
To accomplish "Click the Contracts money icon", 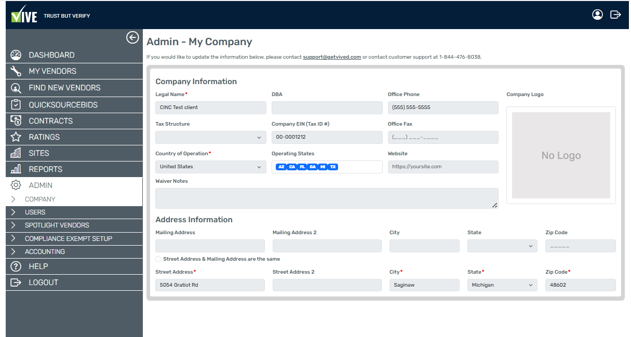I will [x=16, y=121].
